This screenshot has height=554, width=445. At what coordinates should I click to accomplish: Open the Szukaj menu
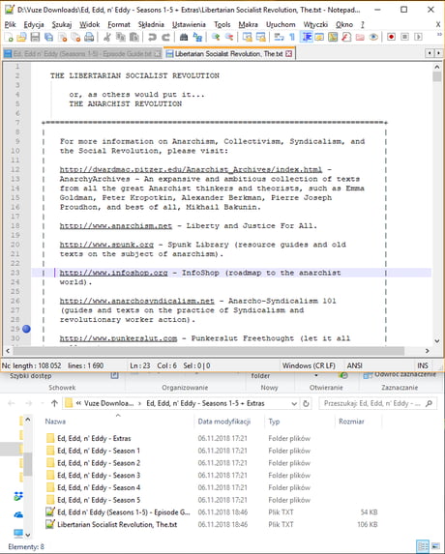click(62, 24)
